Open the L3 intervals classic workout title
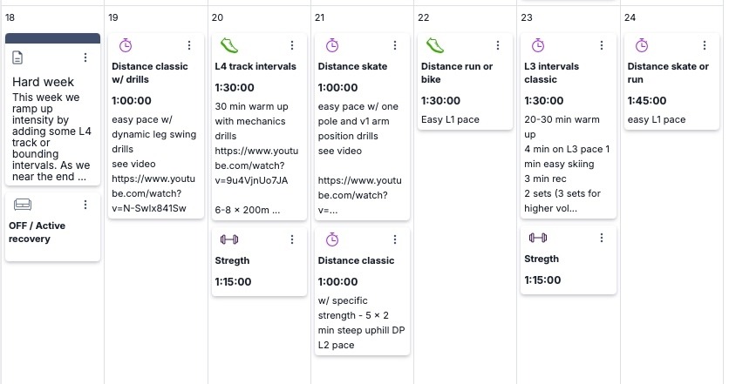Screen dimensions: 729x384 click(x=551, y=73)
